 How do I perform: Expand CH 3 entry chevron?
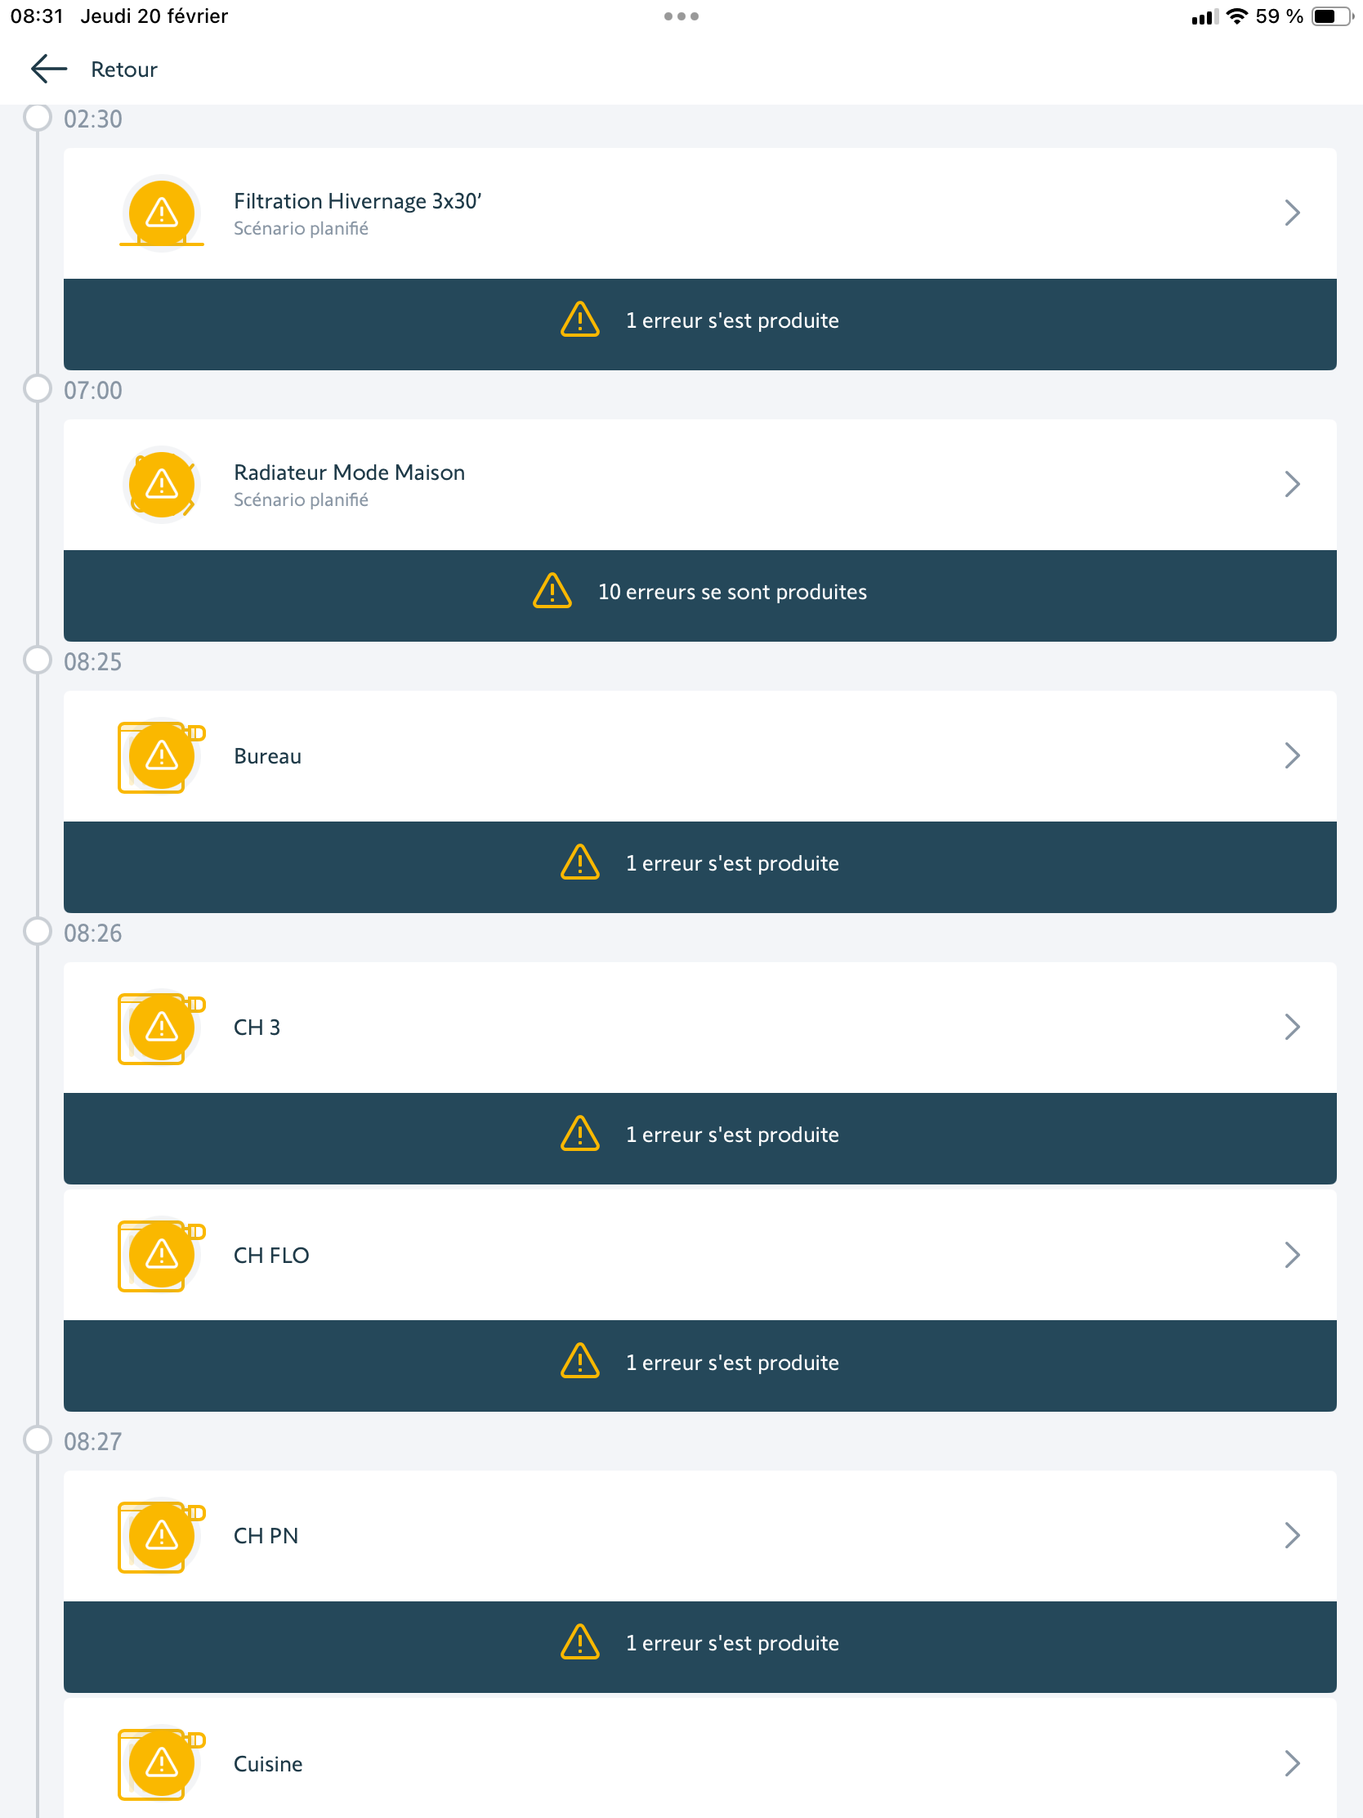(x=1292, y=1027)
